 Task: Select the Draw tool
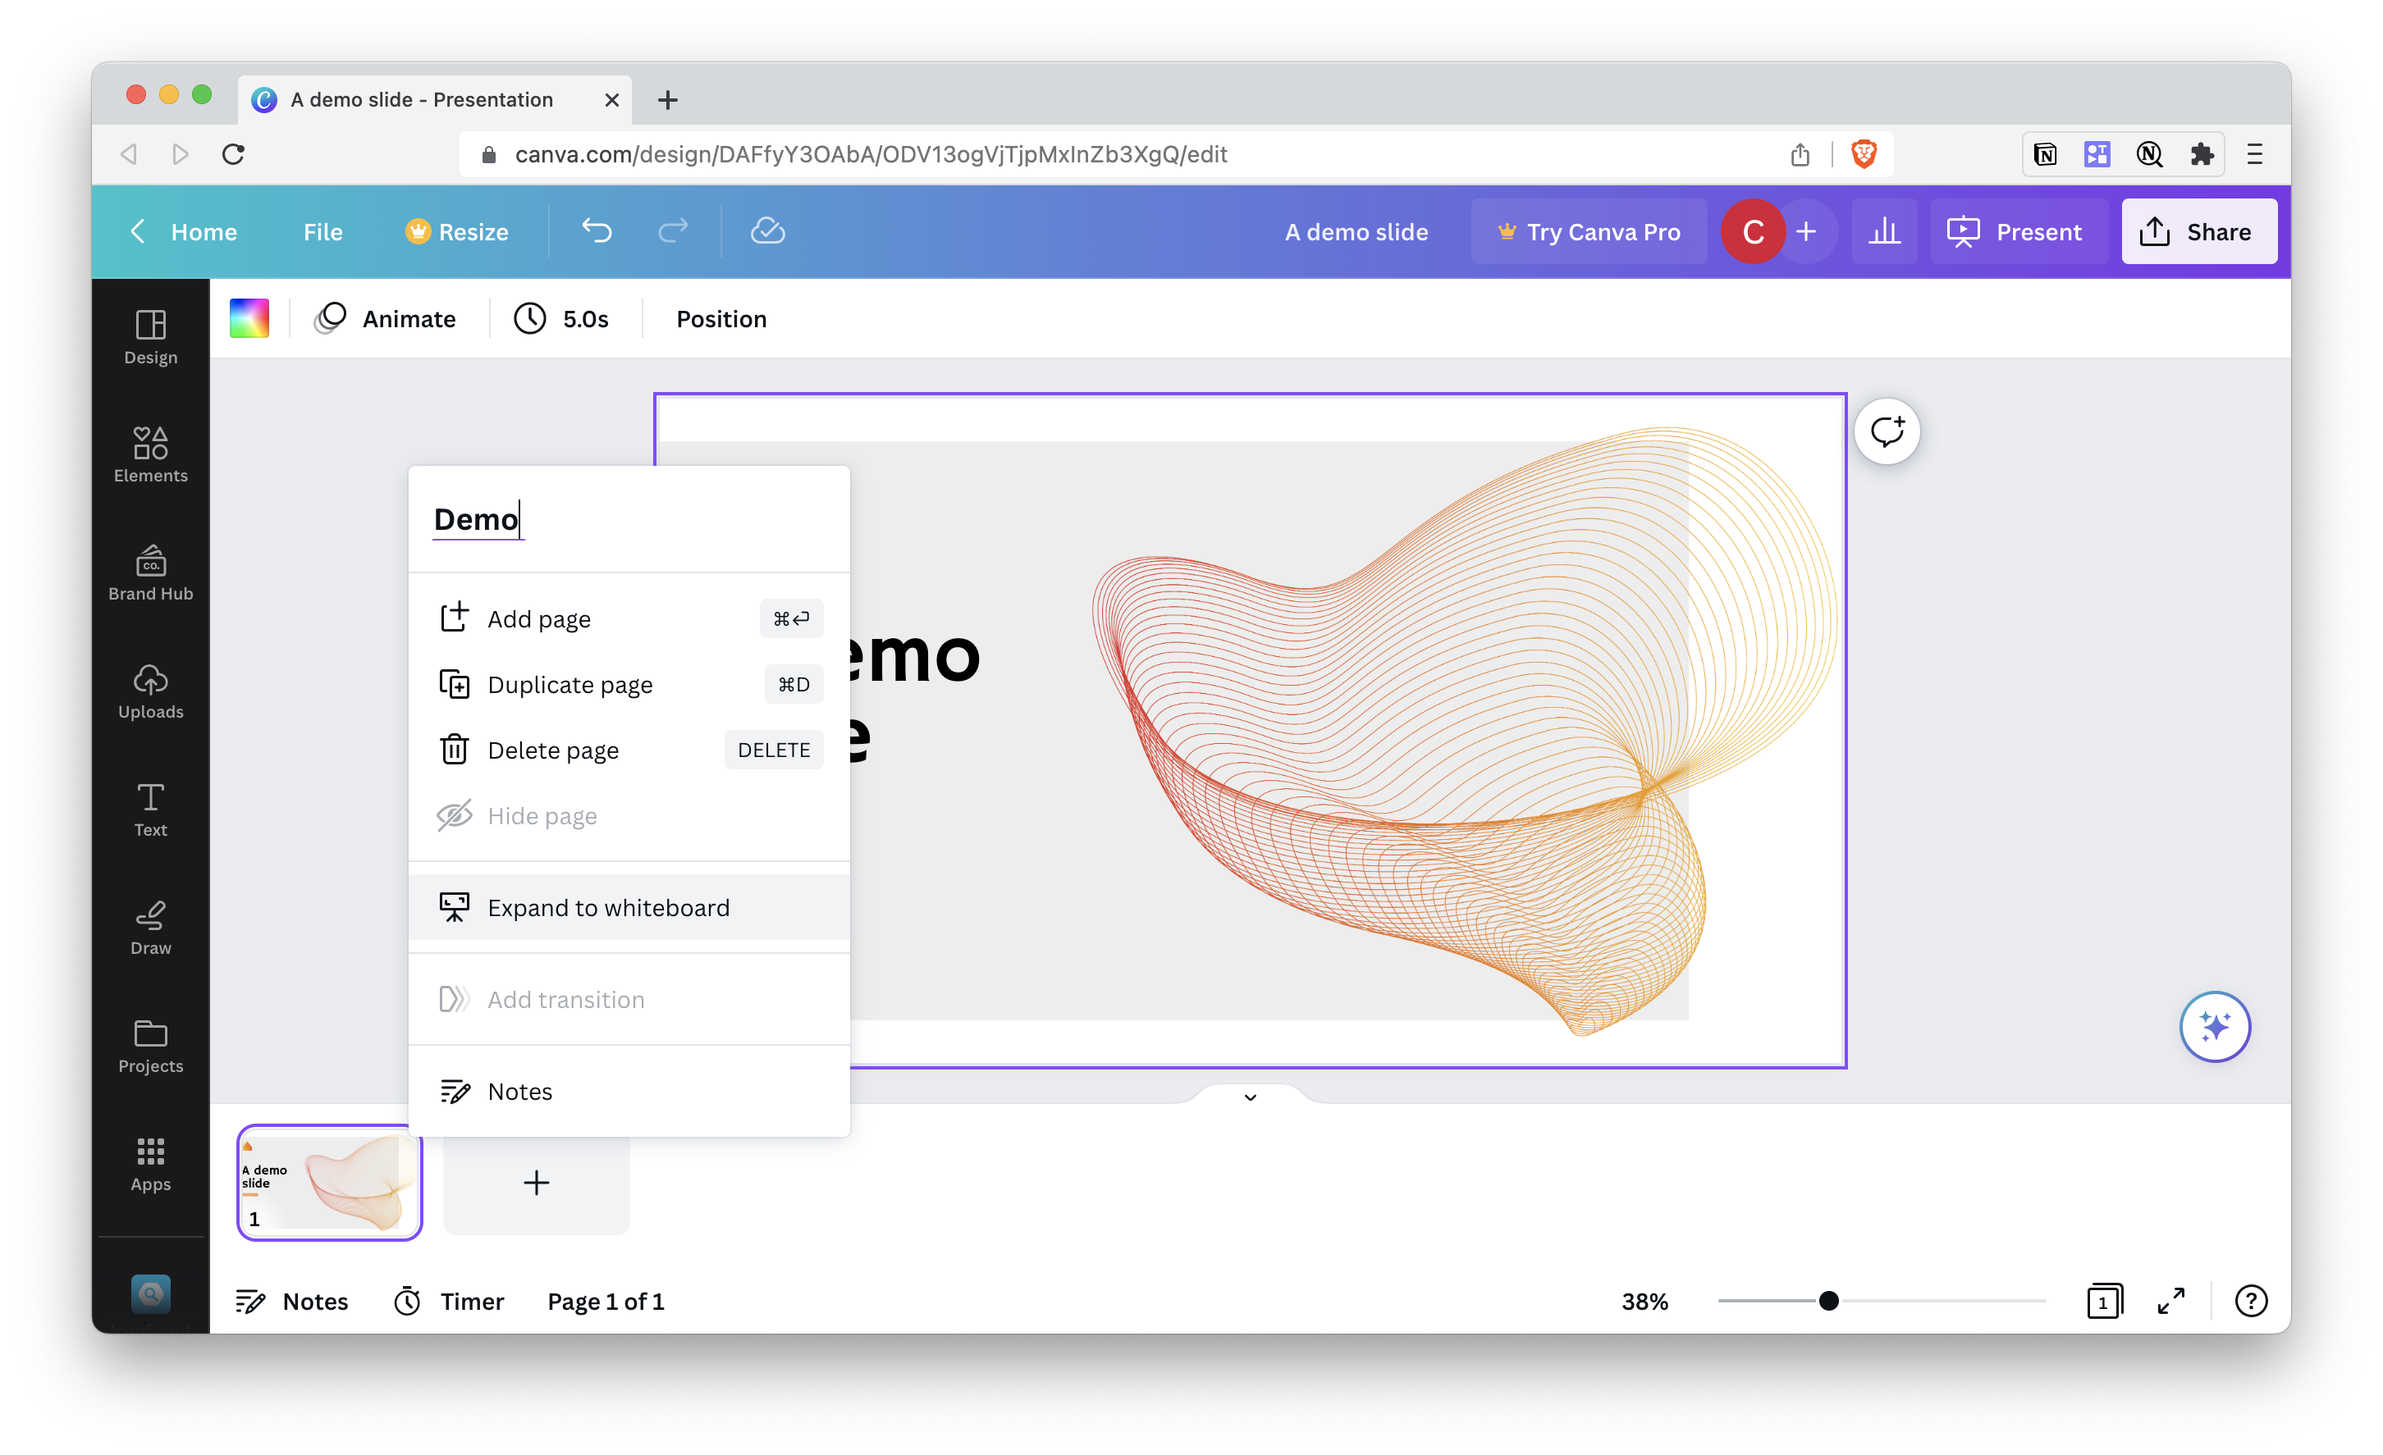click(151, 927)
